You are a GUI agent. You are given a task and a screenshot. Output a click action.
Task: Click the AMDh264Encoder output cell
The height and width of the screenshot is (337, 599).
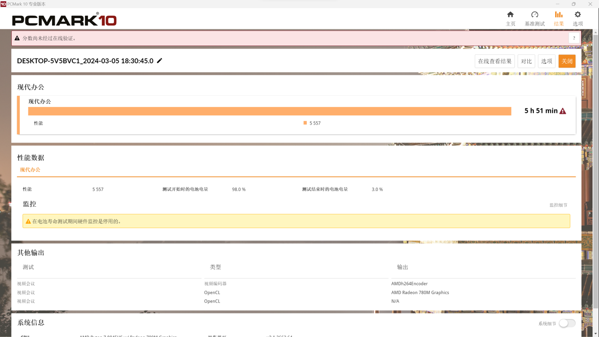click(409, 284)
